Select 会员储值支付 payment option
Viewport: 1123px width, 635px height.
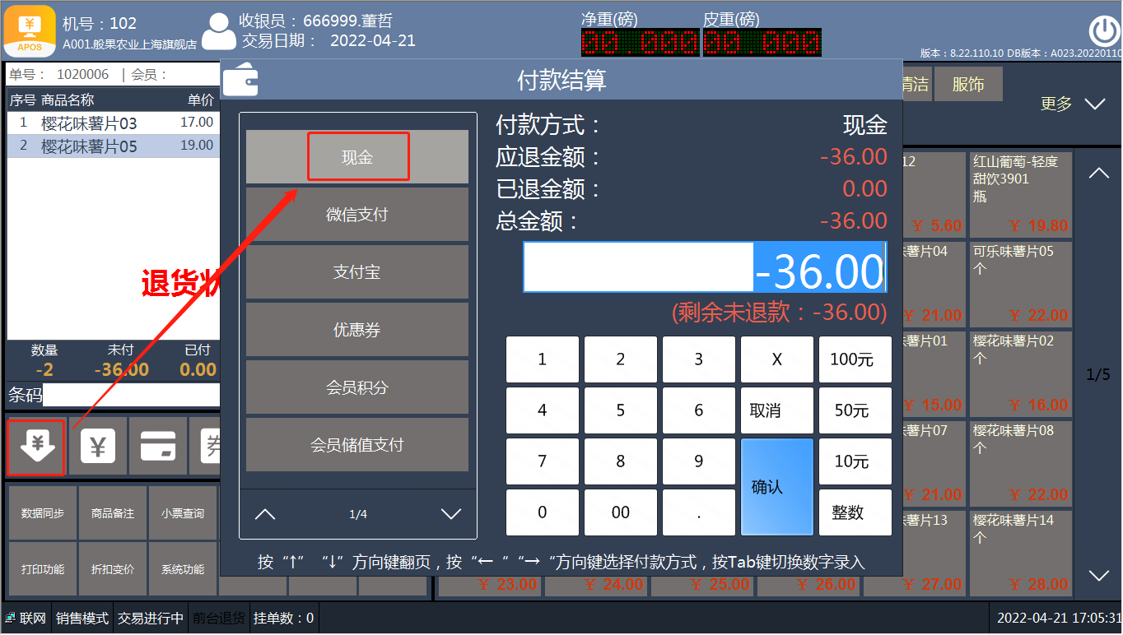(357, 445)
